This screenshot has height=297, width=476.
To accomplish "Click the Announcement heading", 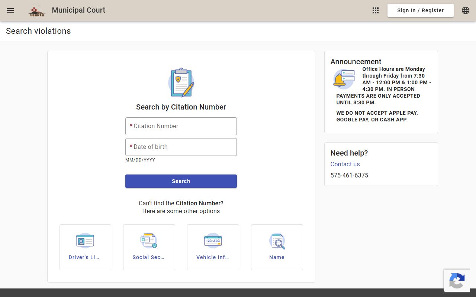I will point(356,62).
